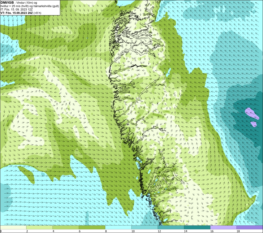Click the 'hviður > 25 m/s (hvítt)' line
The height and width of the screenshot is (233, 263).
pyautogui.click(x=30, y=6)
